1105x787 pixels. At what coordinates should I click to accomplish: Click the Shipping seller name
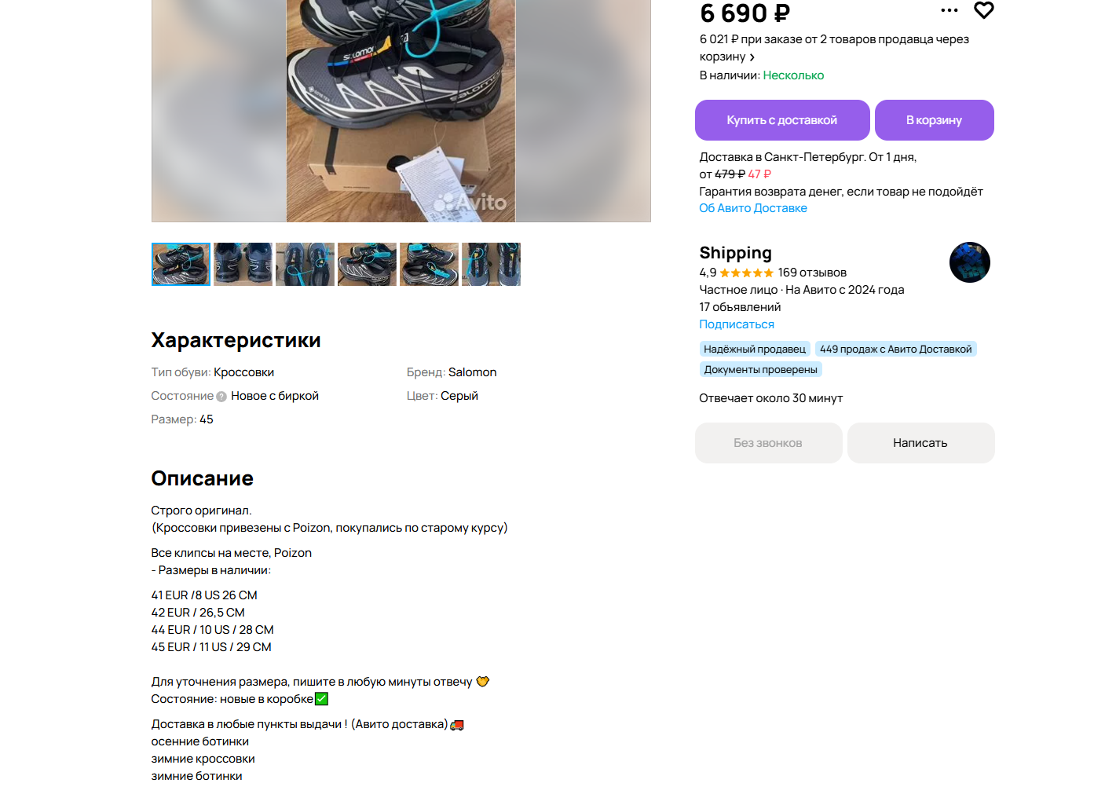[735, 253]
